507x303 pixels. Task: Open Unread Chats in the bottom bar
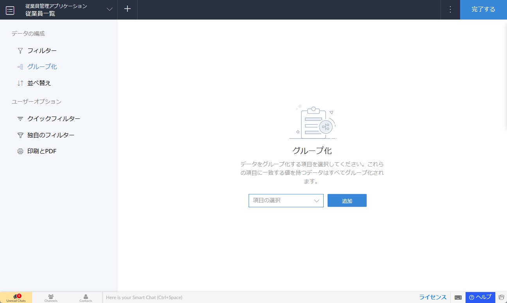(16, 298)
